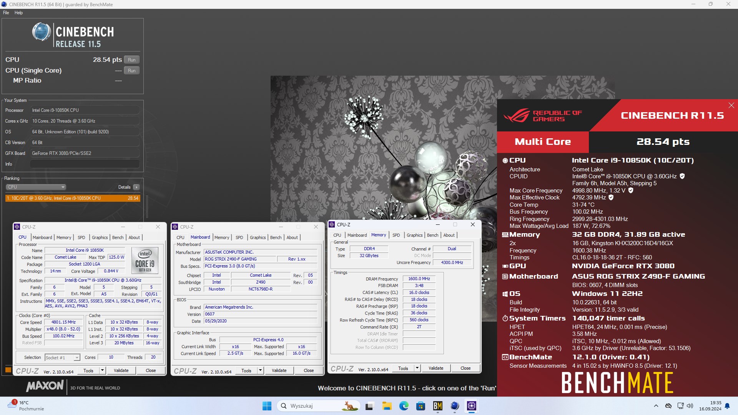Viewport: 738px width, 415px height.
Task: Click verified shield next to CPUID
Action: point(682,176)
